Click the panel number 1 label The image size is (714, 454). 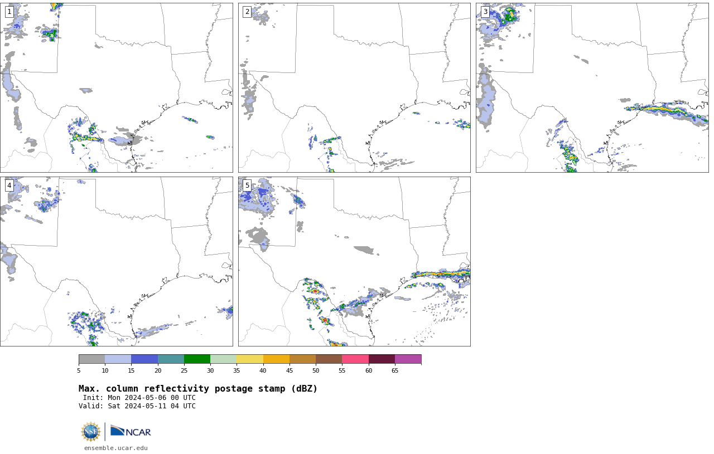tap(9, 12)
